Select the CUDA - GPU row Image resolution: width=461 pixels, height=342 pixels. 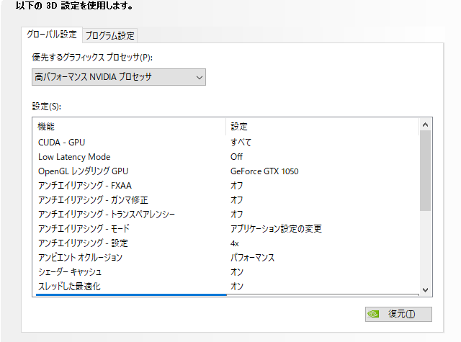(228, 143)
